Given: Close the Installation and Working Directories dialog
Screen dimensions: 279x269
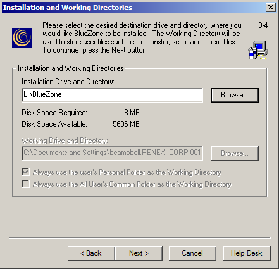Looking at the screenshot, I should click(x=271, y=8).
